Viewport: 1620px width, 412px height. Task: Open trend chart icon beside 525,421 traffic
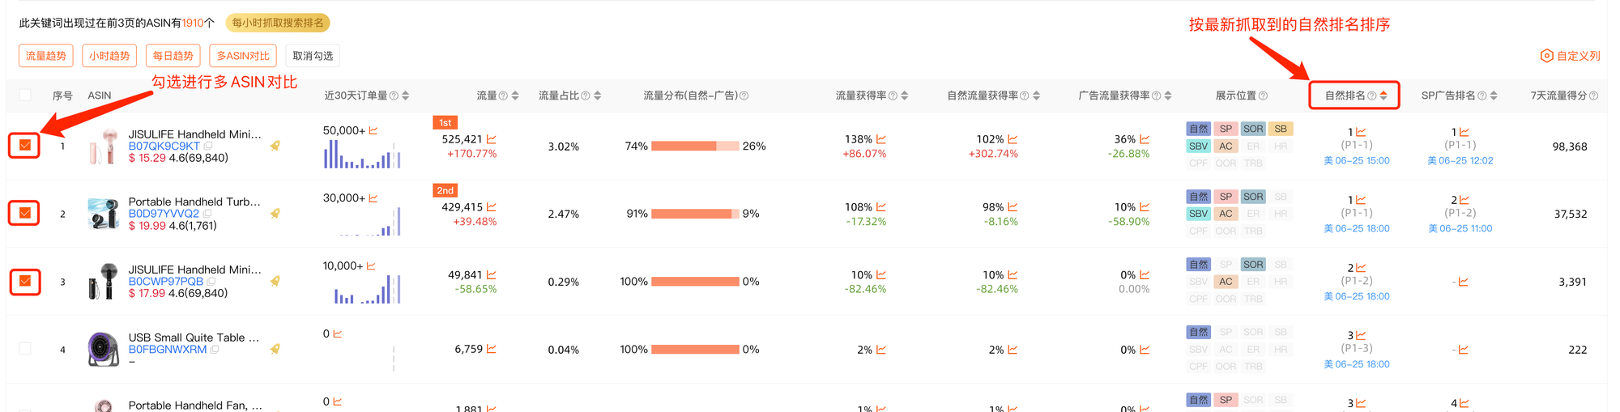point(492,139)
